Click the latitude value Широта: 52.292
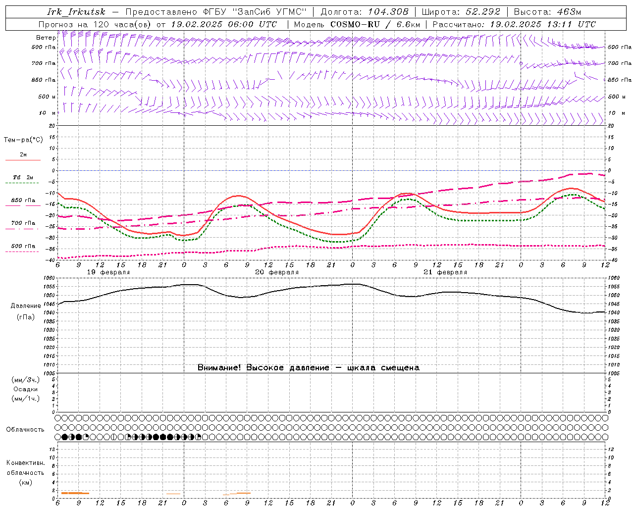This screenshot has height=507, width=634. pyautogui.click(x=461, y=12)
